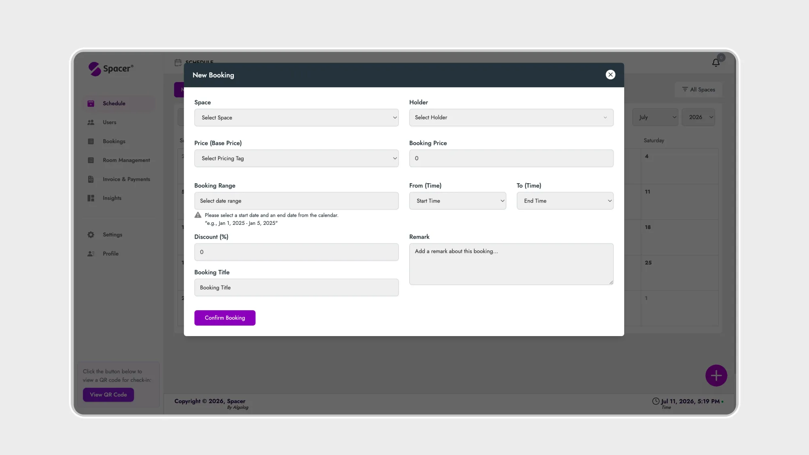Click the resize handle of Remark box

click(x=611, y=282)
